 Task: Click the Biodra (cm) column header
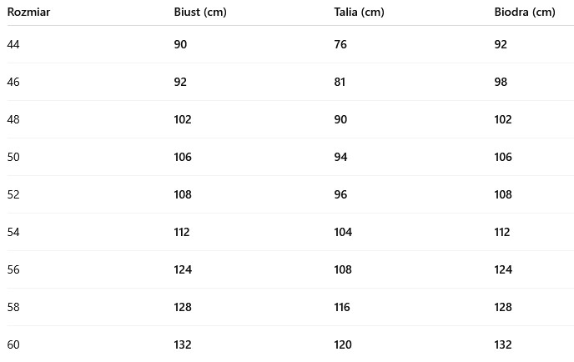(x=524, y=12)
